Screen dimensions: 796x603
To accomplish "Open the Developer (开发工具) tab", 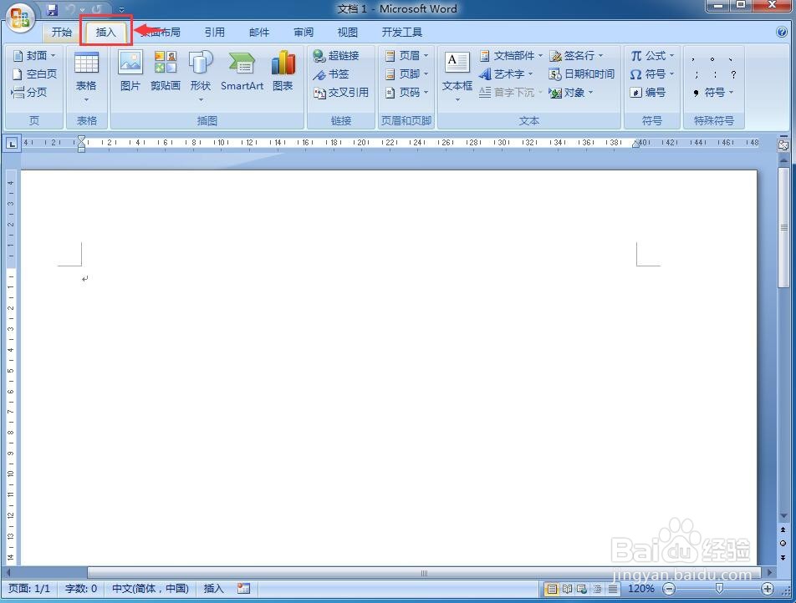I will (401, 32).
